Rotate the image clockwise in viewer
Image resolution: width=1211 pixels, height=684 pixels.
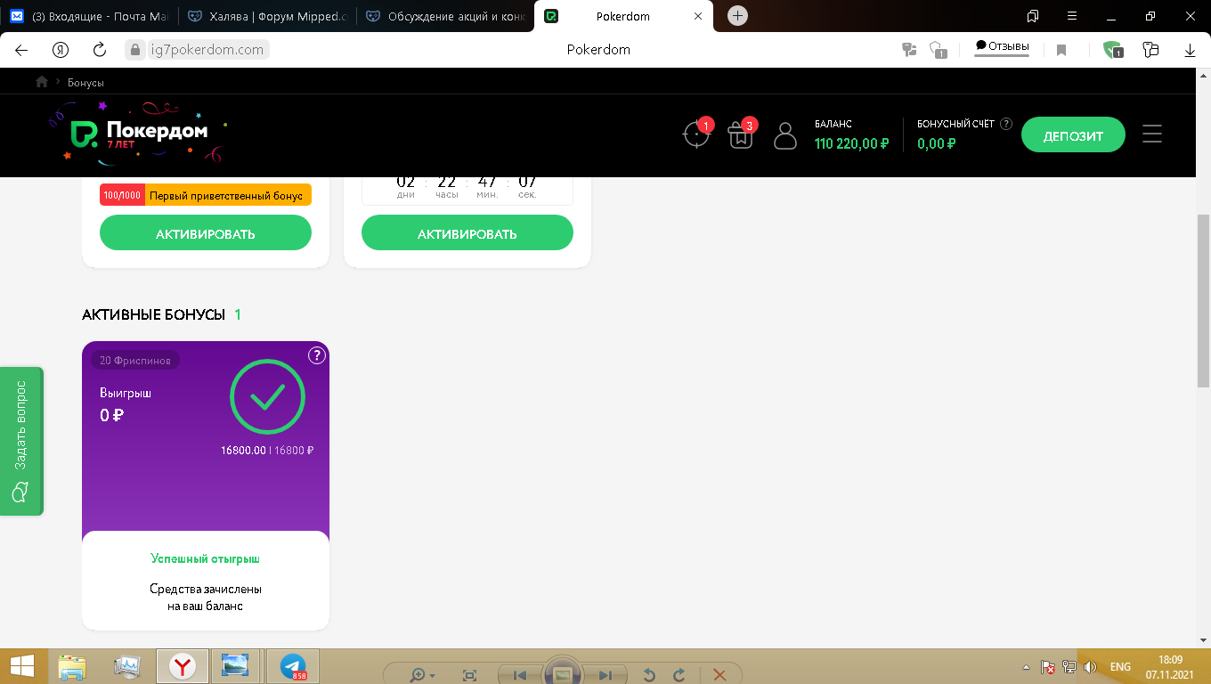[679, 675]
